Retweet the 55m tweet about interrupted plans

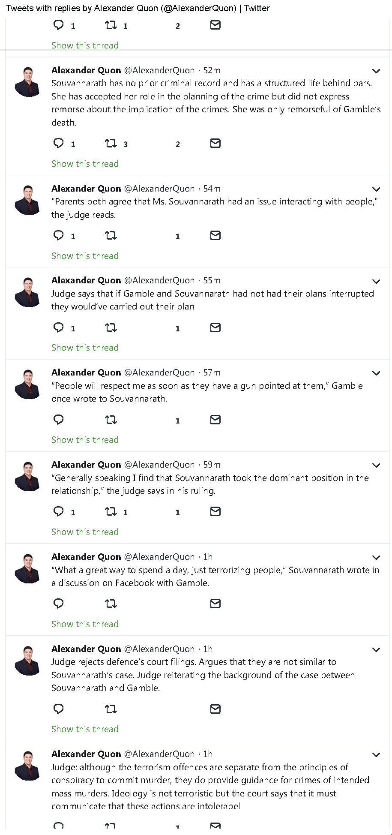tap(111, 328)
